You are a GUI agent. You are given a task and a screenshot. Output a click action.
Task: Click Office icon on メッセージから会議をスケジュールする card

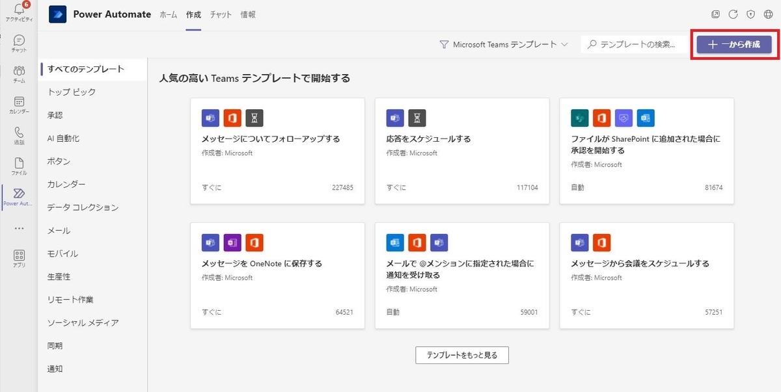coord(601,242)
